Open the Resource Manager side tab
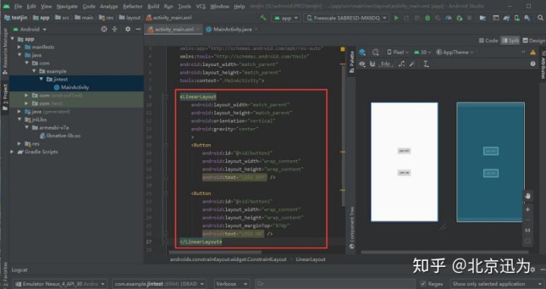This screenshot has width=546, height=289. 5,52
